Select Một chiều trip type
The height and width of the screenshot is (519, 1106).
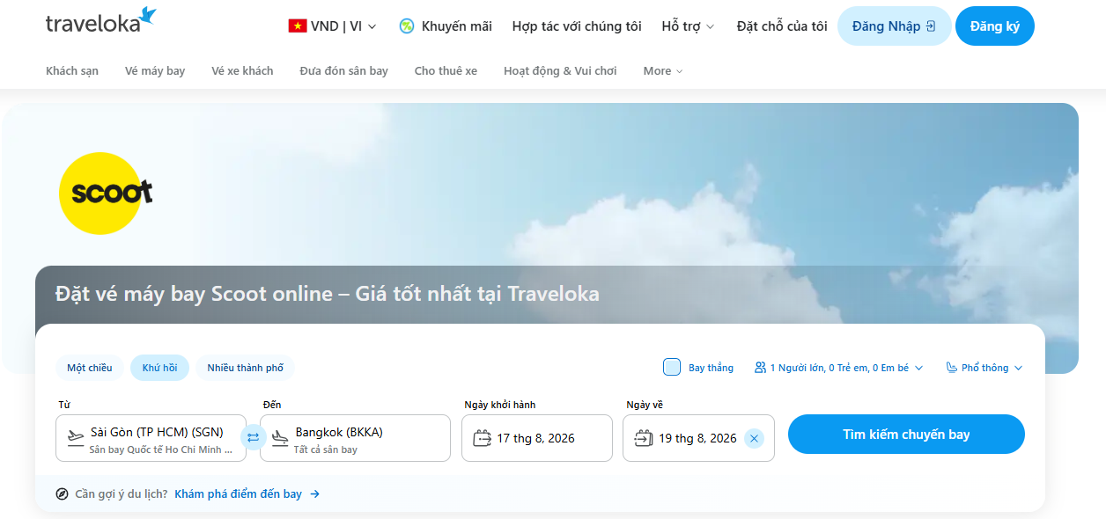pos(90,368)
